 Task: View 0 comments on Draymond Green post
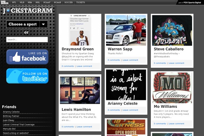68,66
